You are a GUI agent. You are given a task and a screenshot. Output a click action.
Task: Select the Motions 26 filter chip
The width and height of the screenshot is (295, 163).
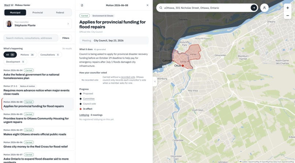pos(27,55)
